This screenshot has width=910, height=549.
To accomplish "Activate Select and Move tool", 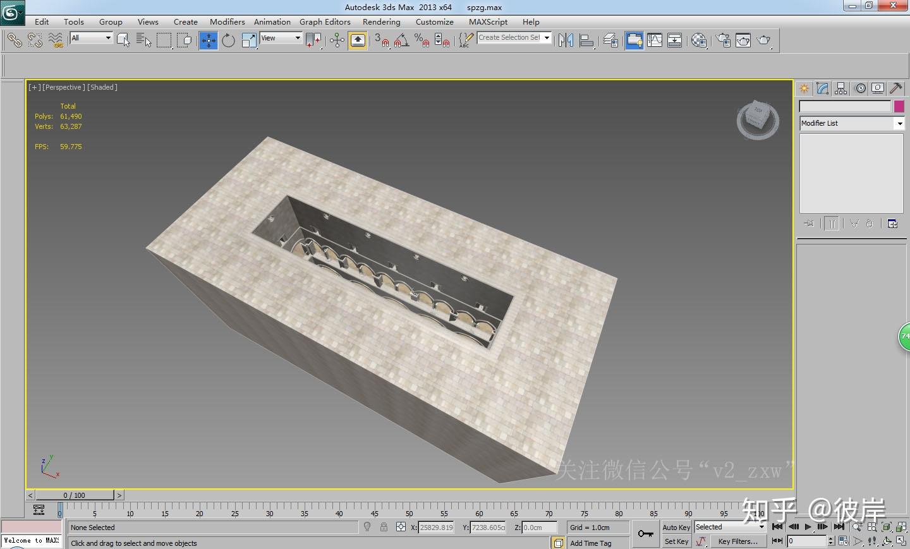I will point(208,40).
